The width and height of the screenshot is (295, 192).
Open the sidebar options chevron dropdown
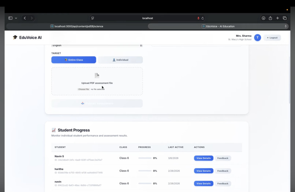[16, 18]
